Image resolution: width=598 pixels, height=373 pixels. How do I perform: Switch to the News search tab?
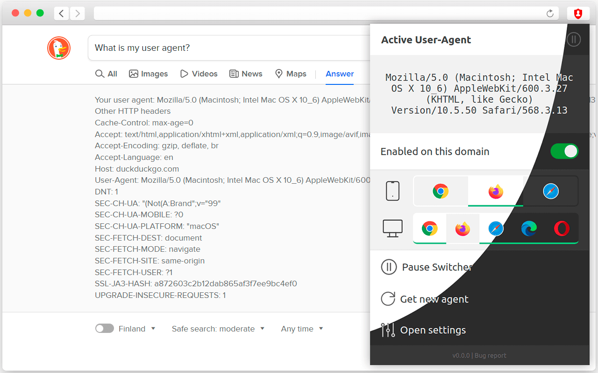point(246,74)
